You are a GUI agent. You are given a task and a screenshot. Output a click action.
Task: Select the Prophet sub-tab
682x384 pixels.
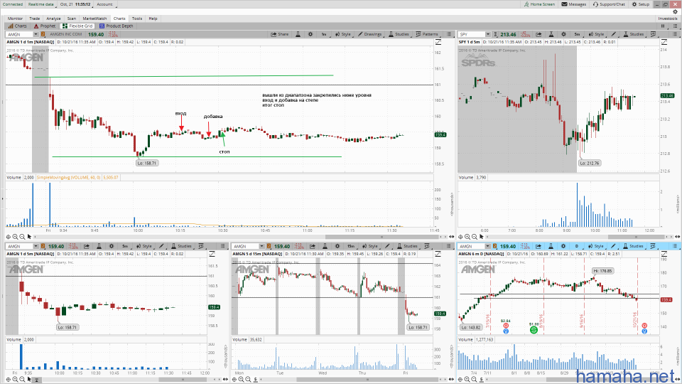coord(45,26)
